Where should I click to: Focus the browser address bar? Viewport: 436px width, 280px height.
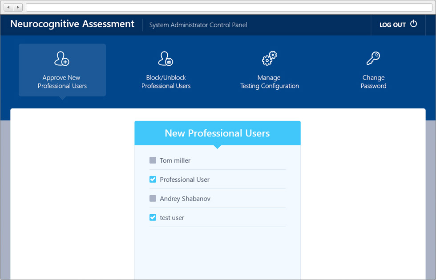pyautogui.click(x=229, y=7)
